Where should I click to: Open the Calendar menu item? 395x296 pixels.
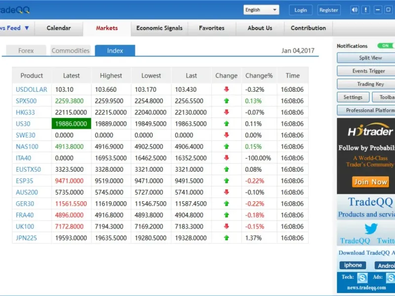click(59, 28)
